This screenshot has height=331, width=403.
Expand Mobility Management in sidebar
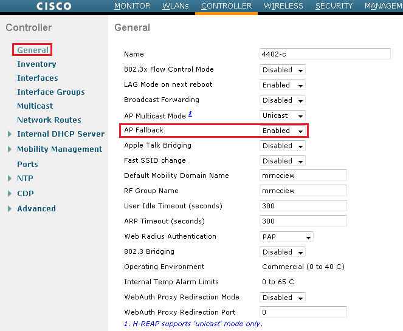click(x=59, y=149)
